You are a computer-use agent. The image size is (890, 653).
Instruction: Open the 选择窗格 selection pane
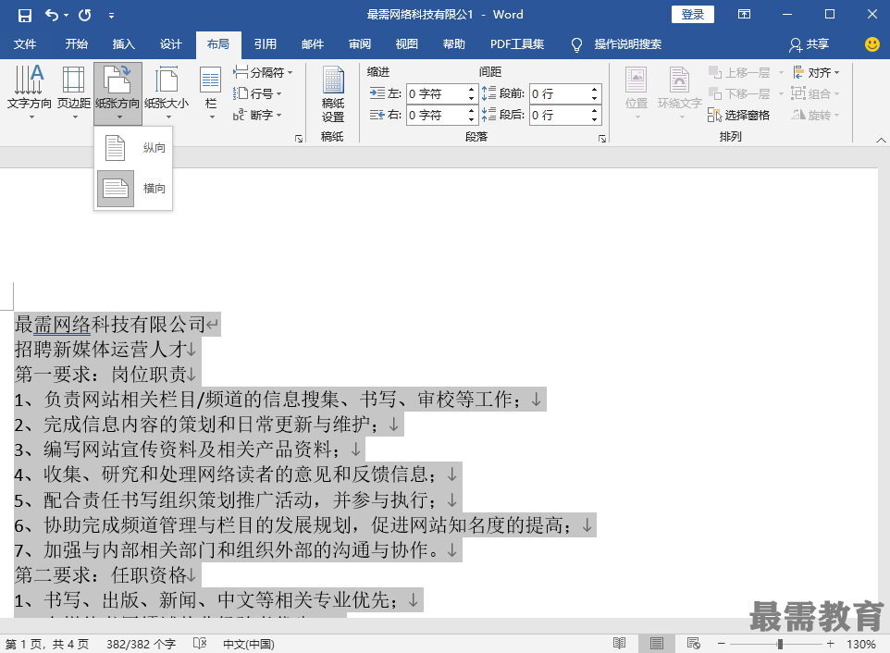pyautogui.click(x=738, y=116)
